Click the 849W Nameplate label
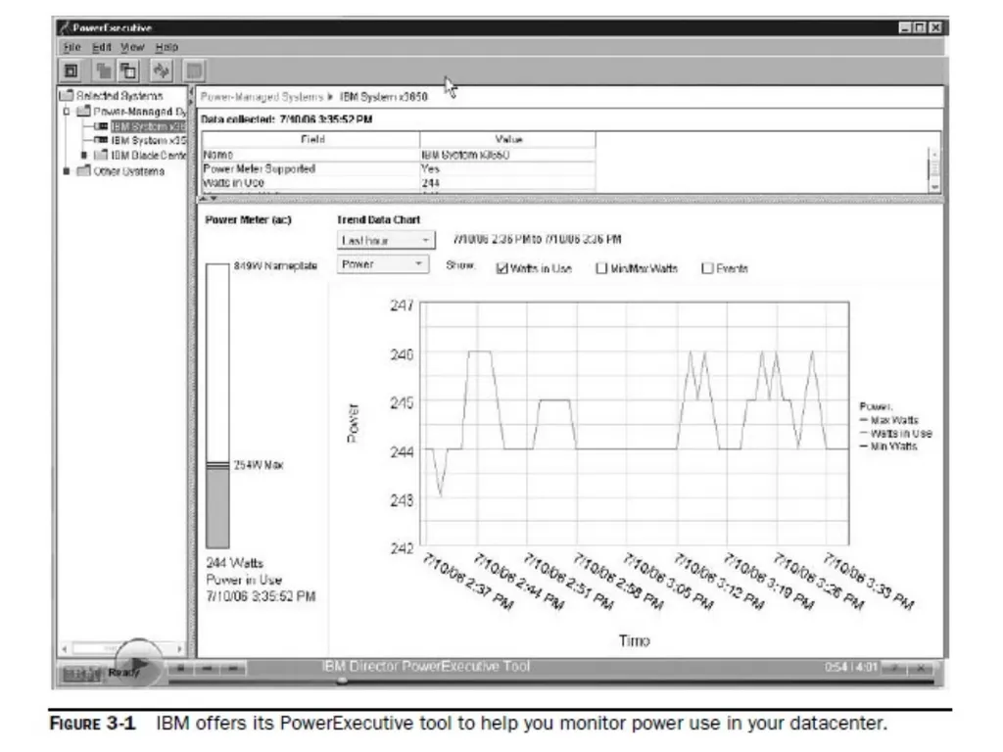 pos(275,265)
